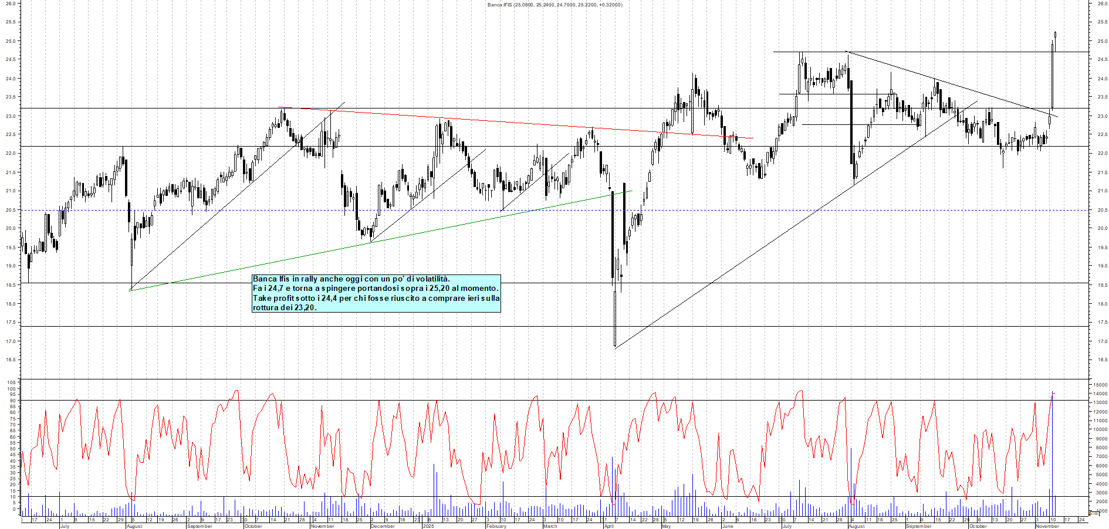
Task: Click the x100 volume scale label
Action: [x=1095, y=514]
